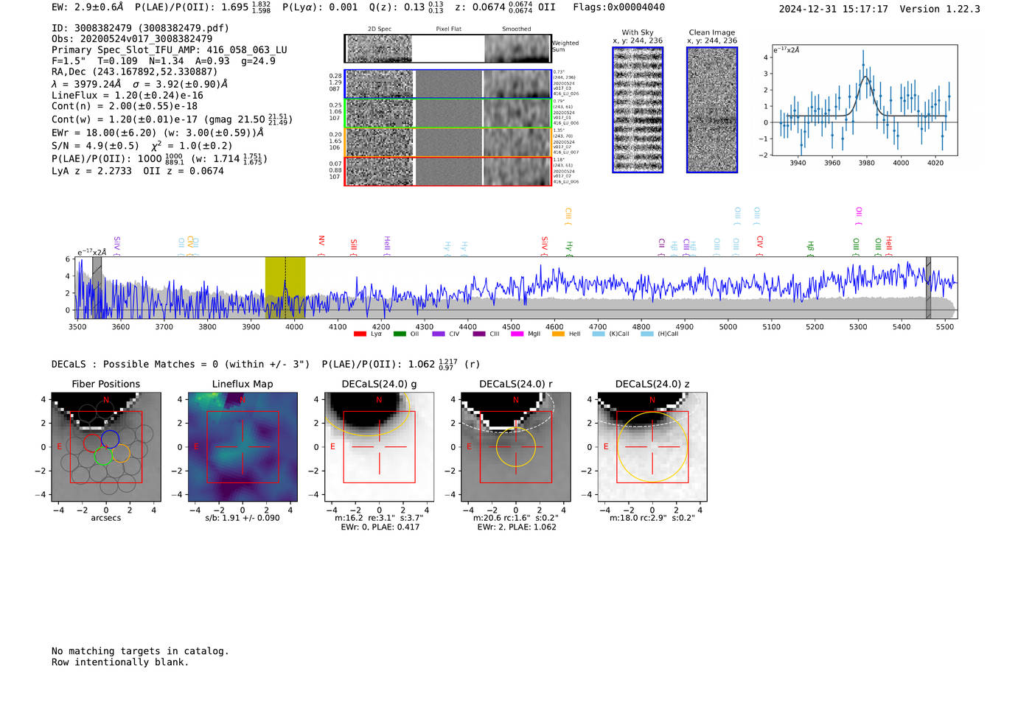Click the 2D Spec column header

click(x=380, y=29)
